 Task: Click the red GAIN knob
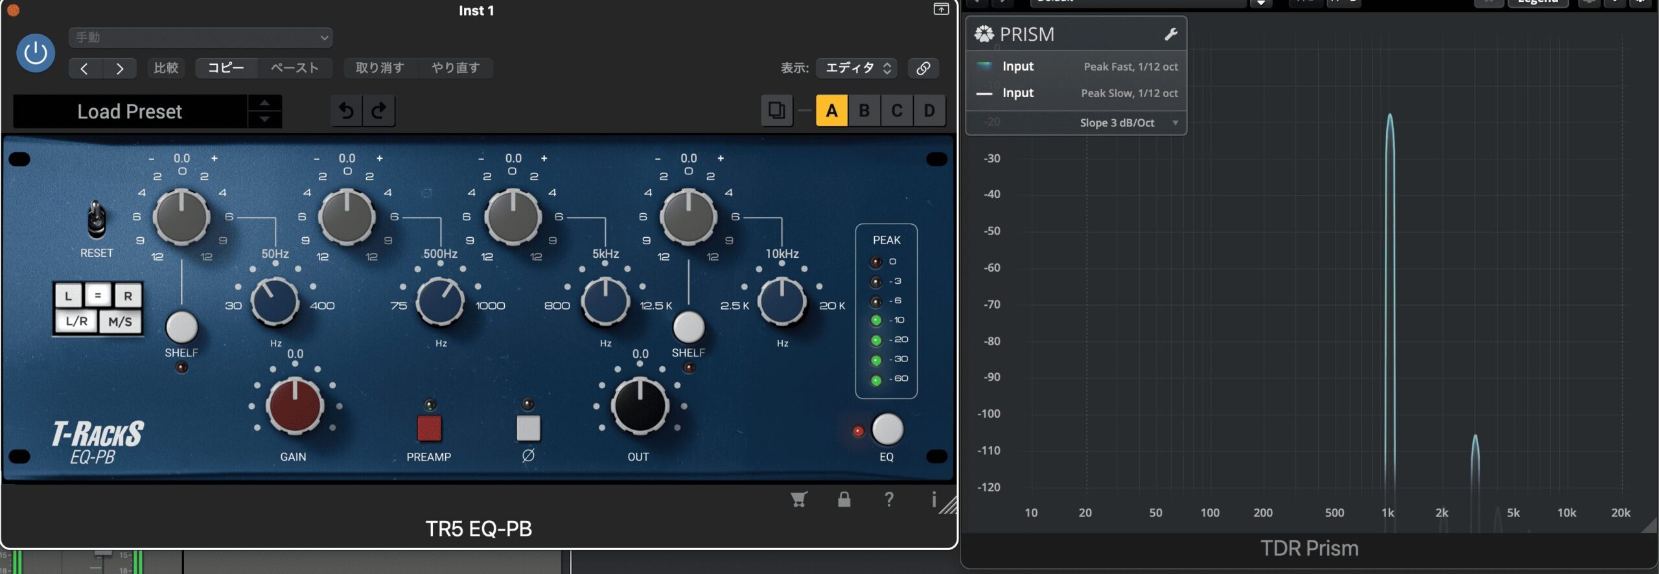coord(295,406)
